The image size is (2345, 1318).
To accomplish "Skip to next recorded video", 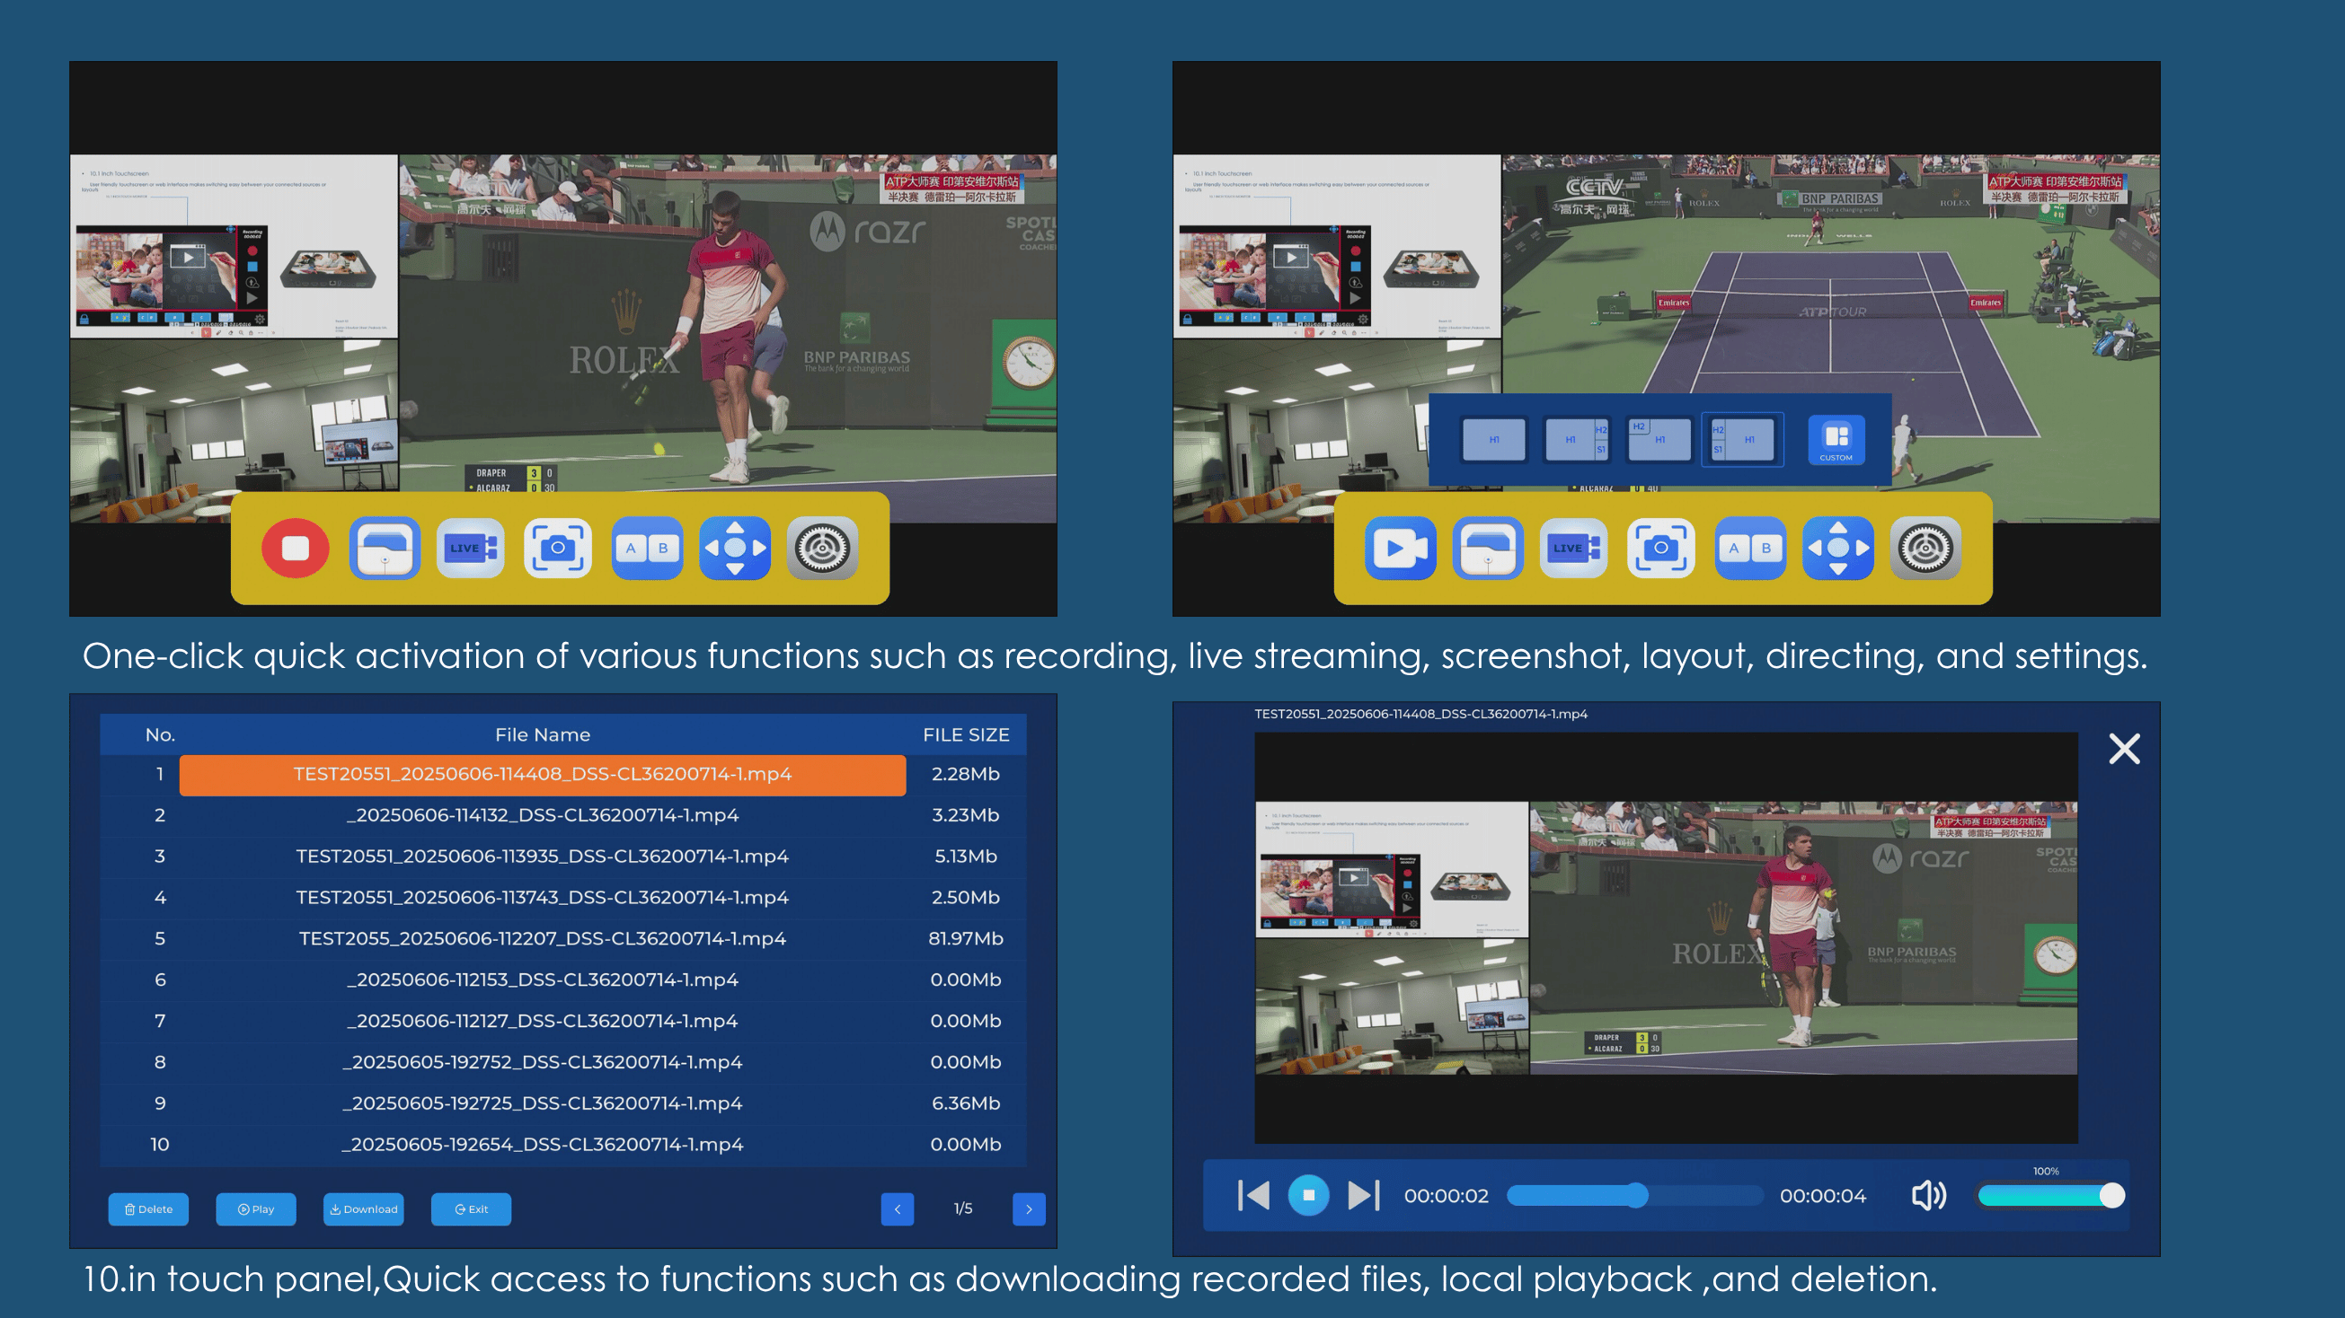I will [x=1363, y=1195].
